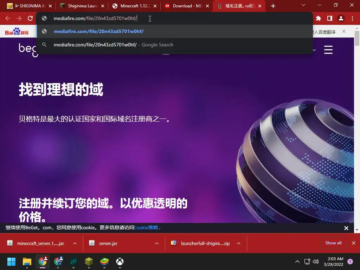The width and height of the screenshot is (360, 270).
Task: Close the 域名注册 tab
Action: [x=260, y=6]
